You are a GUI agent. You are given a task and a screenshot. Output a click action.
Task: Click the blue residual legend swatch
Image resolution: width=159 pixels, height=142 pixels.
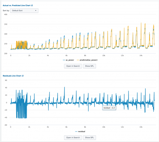click(x=76, y=131)
